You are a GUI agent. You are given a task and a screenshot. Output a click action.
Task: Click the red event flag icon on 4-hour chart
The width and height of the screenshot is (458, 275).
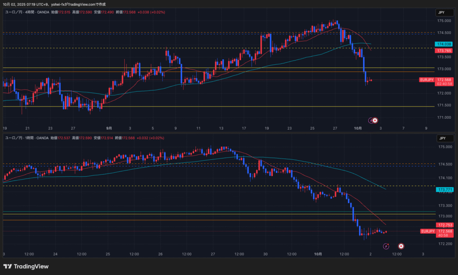[x=375, y=120]
